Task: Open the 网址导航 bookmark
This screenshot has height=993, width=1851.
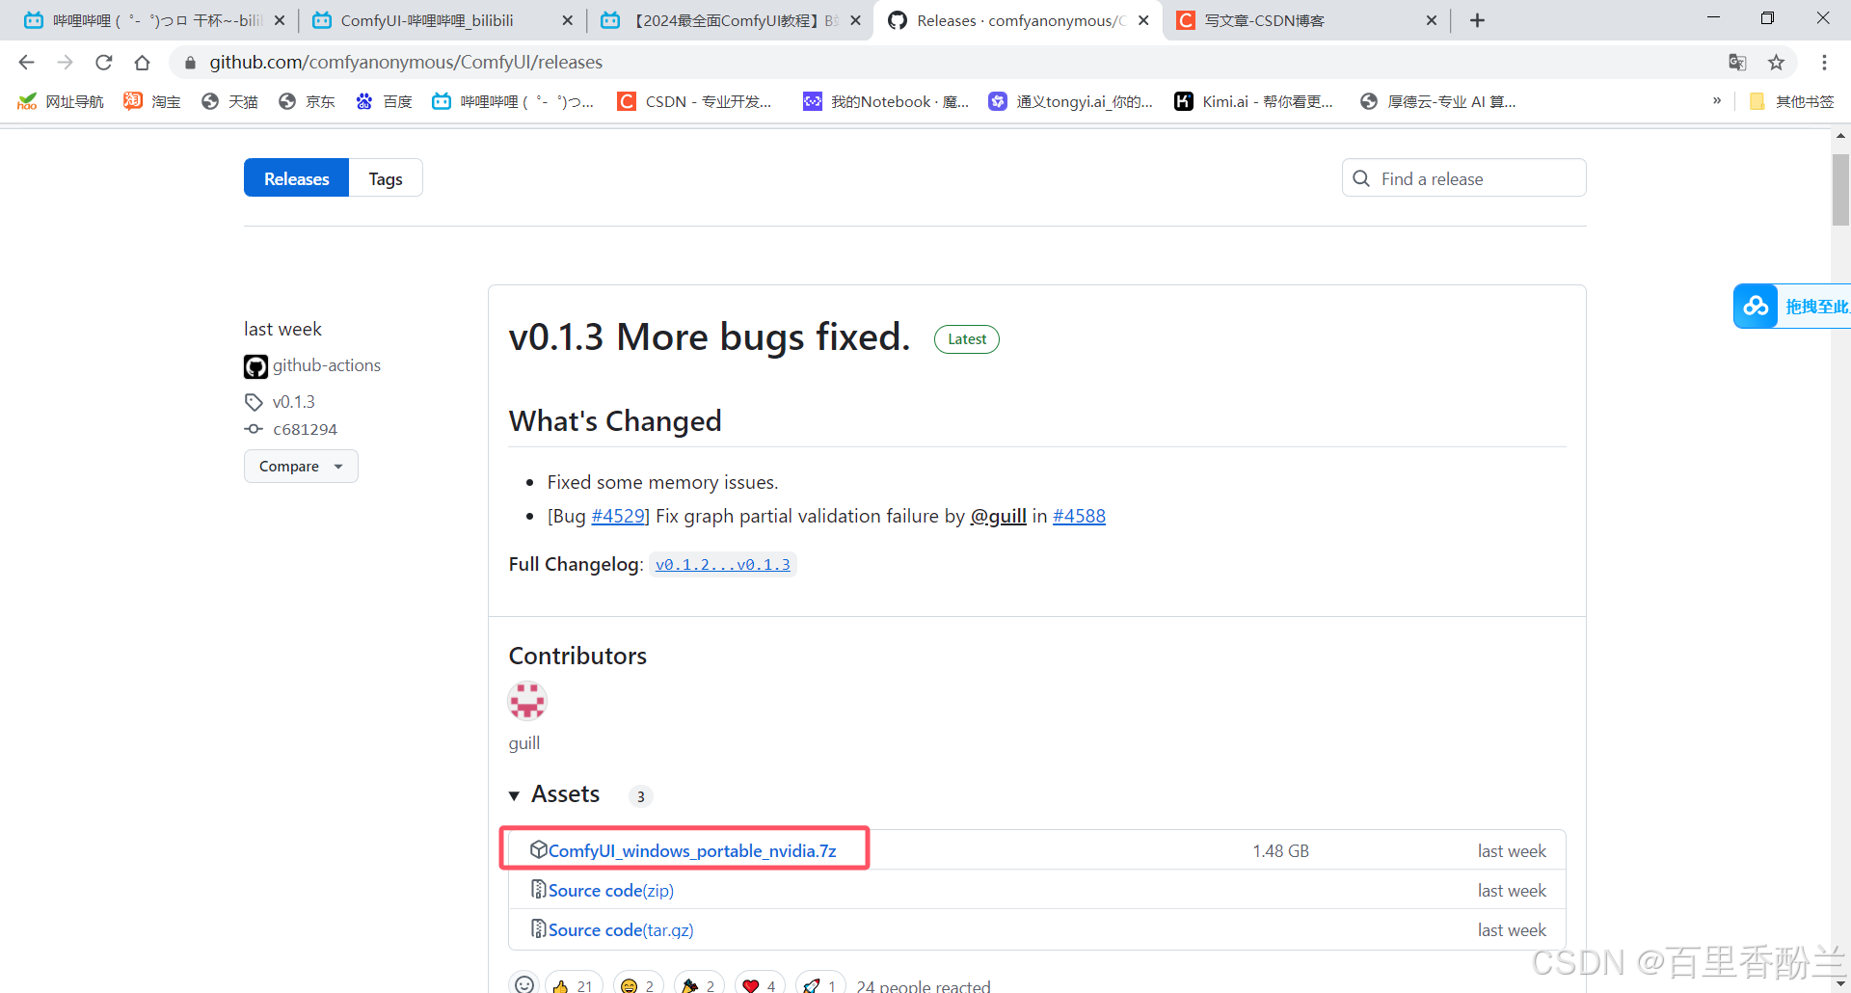Action: click(60, 101)
